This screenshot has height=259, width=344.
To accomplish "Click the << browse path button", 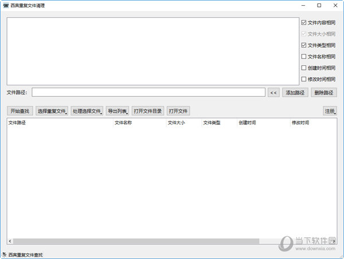I will (273, 93).
